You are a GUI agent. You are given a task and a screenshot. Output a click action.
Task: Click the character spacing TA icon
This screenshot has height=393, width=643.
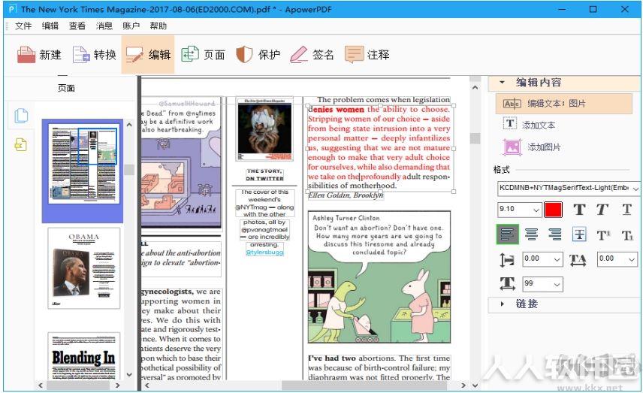(x=578, y=260)
